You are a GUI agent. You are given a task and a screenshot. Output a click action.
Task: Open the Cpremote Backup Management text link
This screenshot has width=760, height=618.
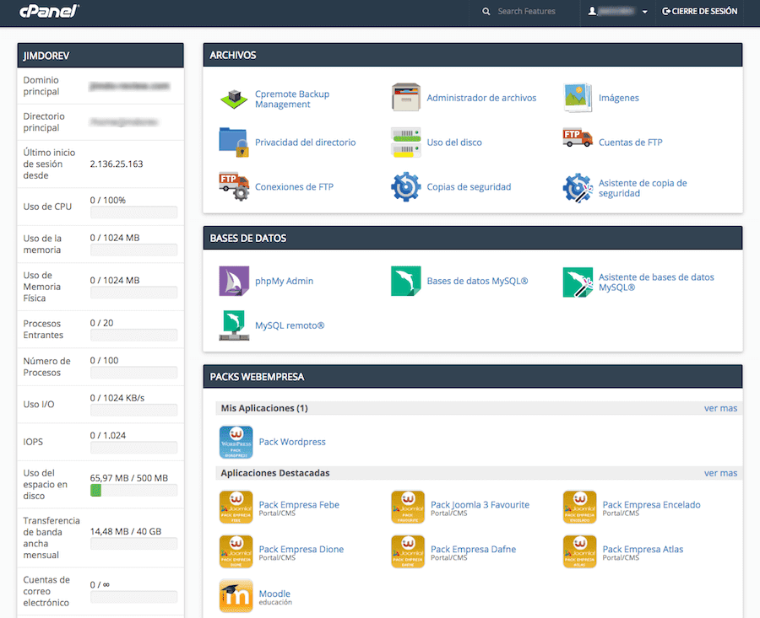coord(292,99)
